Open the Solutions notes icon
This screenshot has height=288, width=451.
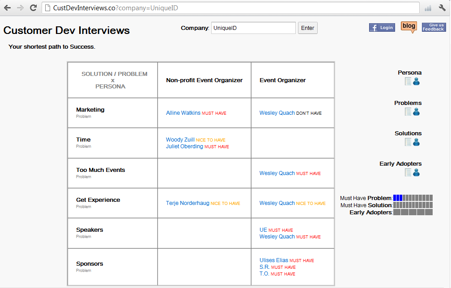click(408, 142)
